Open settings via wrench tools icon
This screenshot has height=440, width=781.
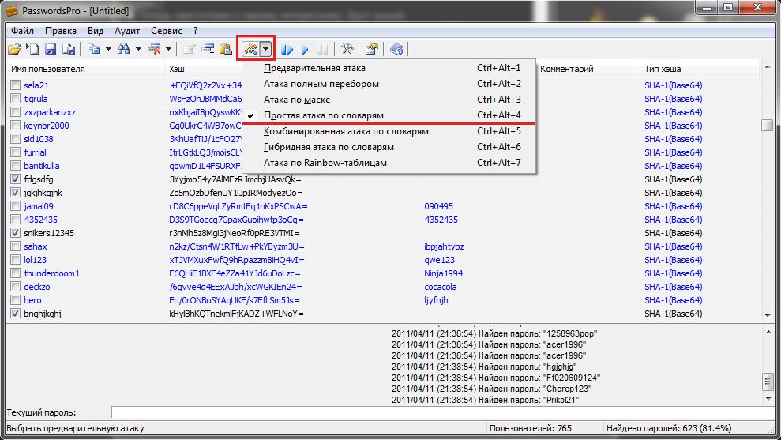click(347, 50)
